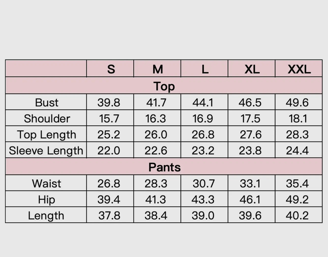The image size is (328, 257).
Task: Click the S size column header
Action: (111, 69)
